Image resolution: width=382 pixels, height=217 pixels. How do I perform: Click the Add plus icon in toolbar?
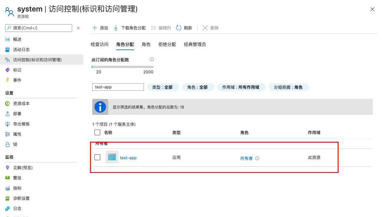95,28
